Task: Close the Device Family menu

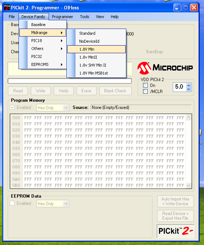Action: pyautogui.click(x=33, y=17)
